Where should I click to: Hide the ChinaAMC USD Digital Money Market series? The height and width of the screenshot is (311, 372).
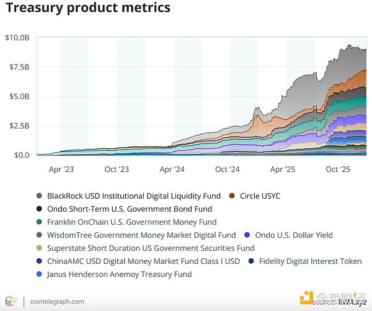(144, 261)
